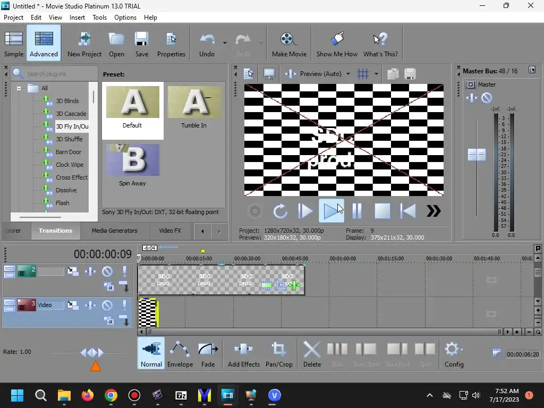Toggle Master bus mute icon
Viewport: 544px width, 408px height.
click(487, 98)
